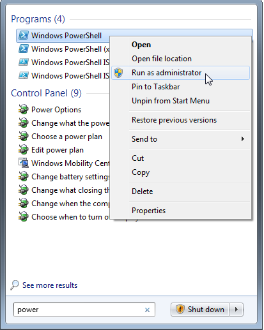The height and width of the screenshot is (330, 264).
Task: Click icon beside Change what closing
Action: (x=23, y=190)
